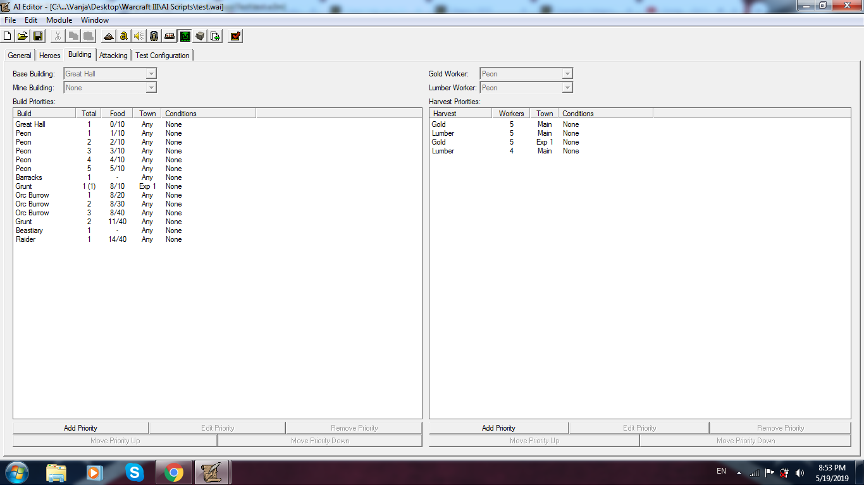Image resolution: width=864 pixels, height=490 pixels.
Task: Switch to Google Chrome in the taskbar
Action: coord(173,472)
